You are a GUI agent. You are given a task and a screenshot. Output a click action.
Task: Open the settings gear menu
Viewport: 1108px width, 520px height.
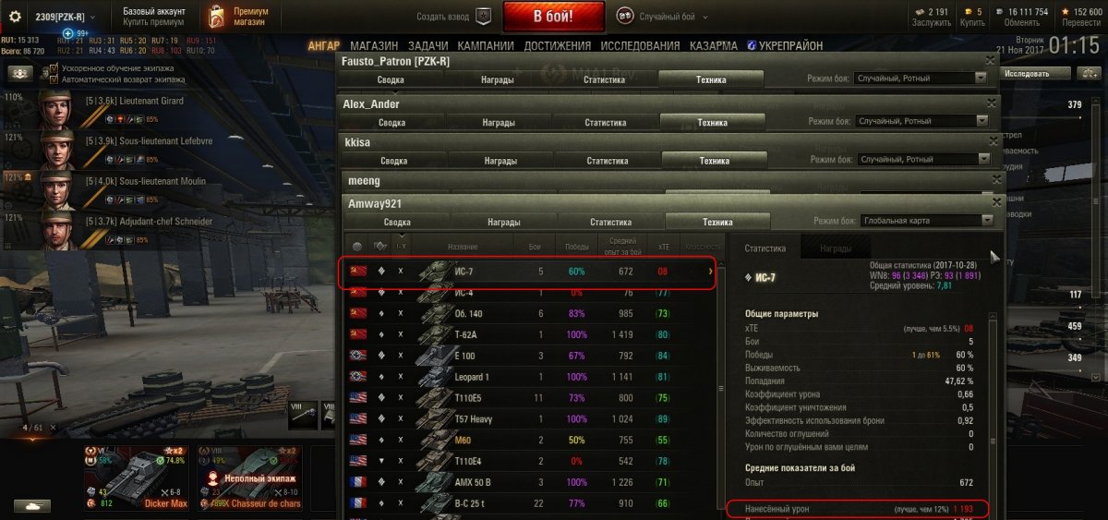(15, 17)
